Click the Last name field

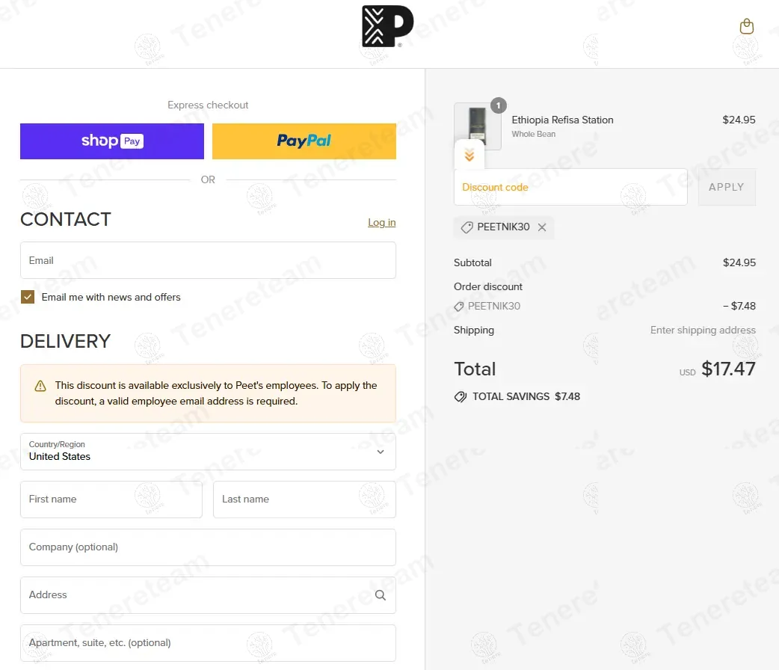(x=304, y=500)
